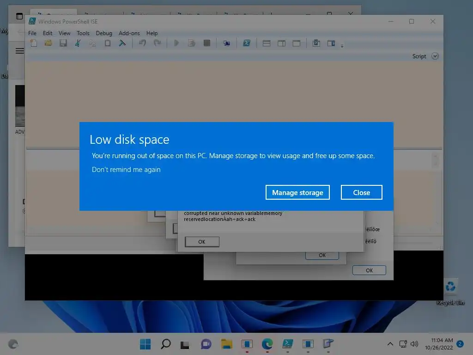
Task: Open PowerShell ISE taskbar icon
Action: coord(287,344)
